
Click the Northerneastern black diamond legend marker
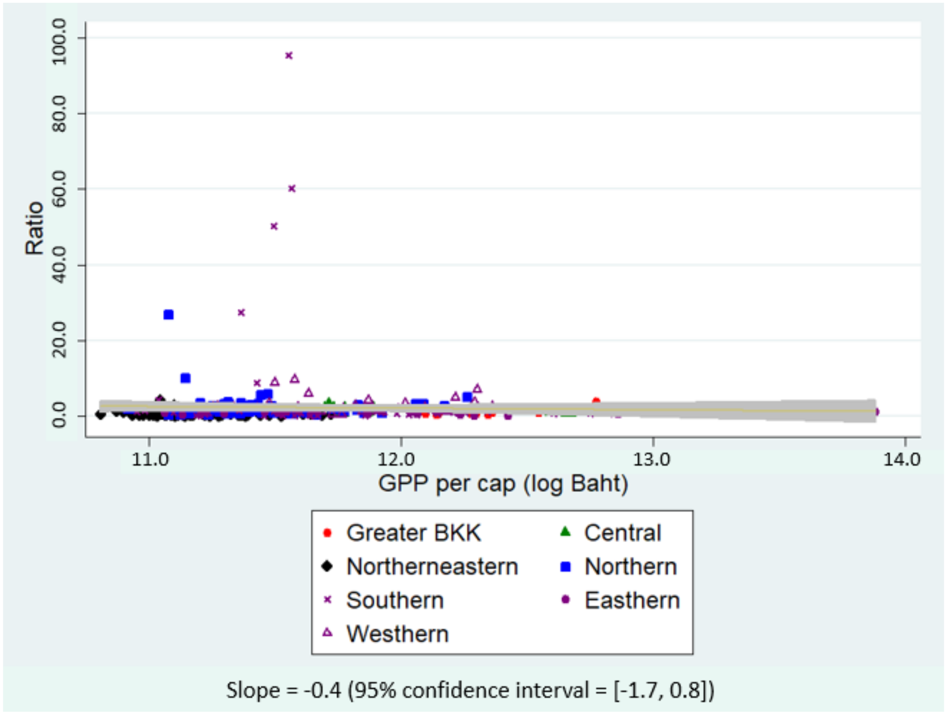(x=328, y=566)
